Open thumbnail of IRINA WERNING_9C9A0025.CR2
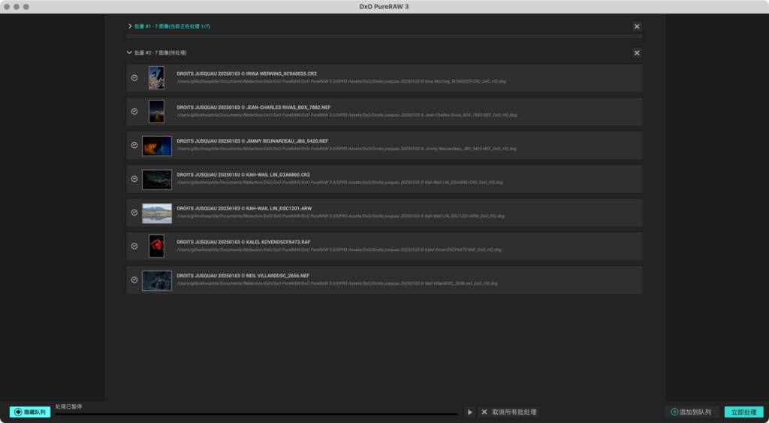The height and width of the screenshot is (423, 769). click(156, 78)
